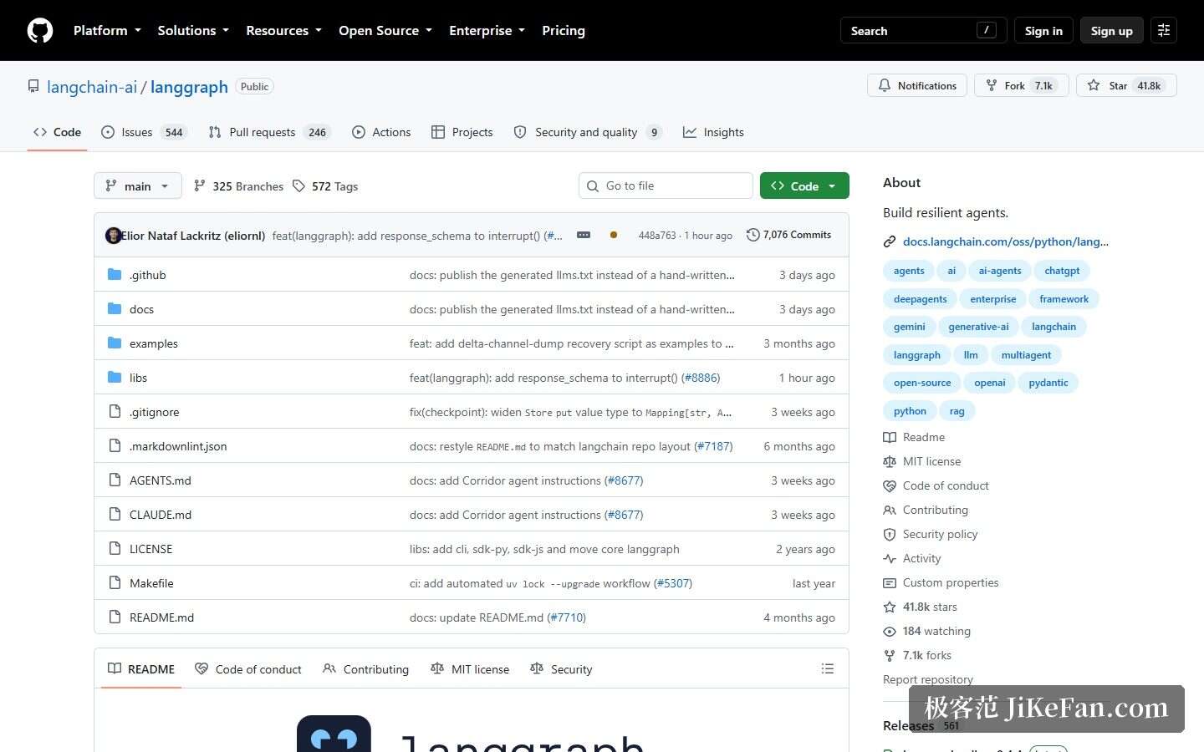Open the main branch selector dropdown

click(x=138, y=186)
